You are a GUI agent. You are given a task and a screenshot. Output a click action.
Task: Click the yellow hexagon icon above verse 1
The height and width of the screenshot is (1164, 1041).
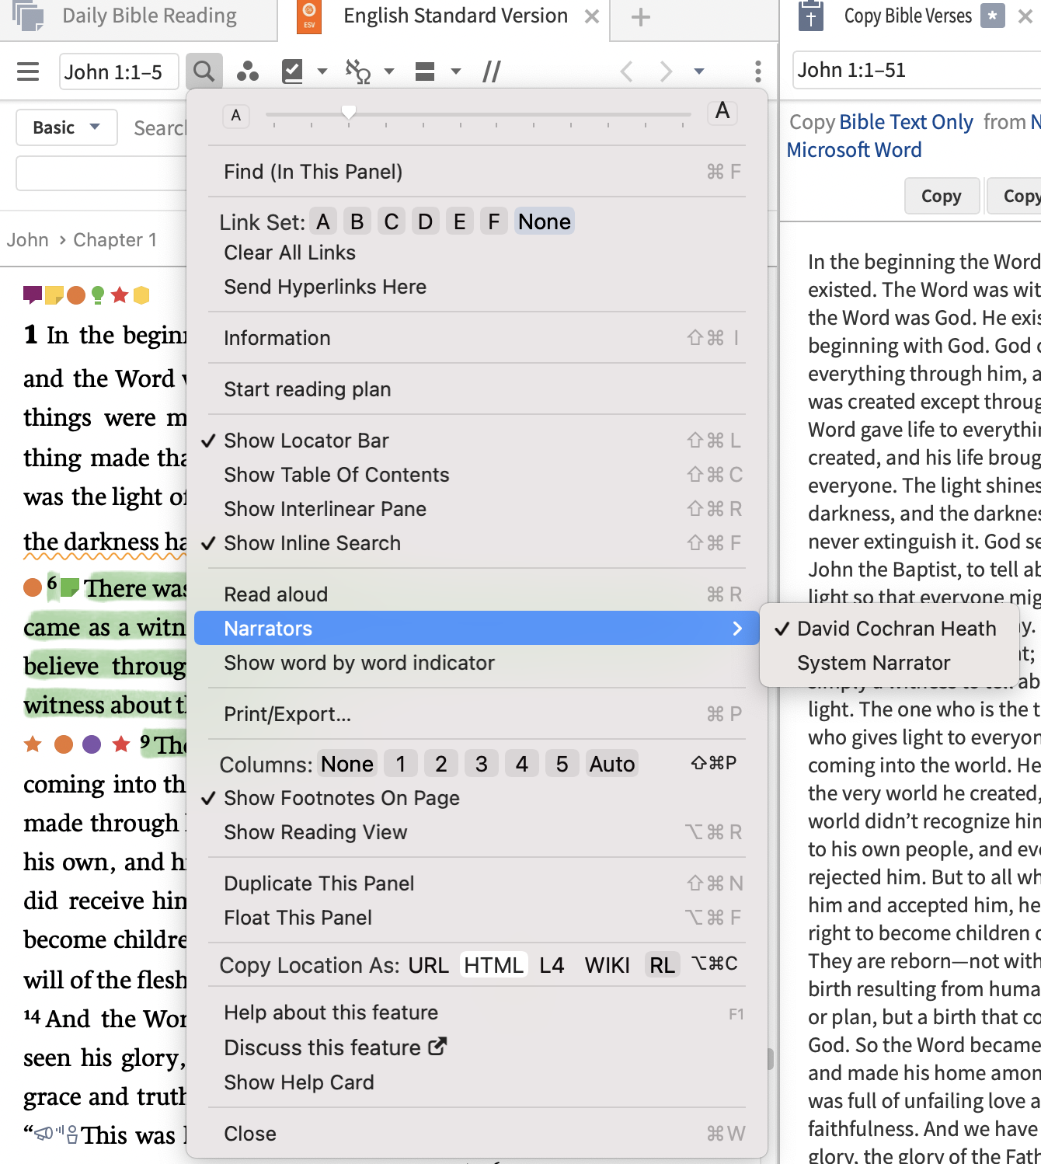[x=141, y=294]
